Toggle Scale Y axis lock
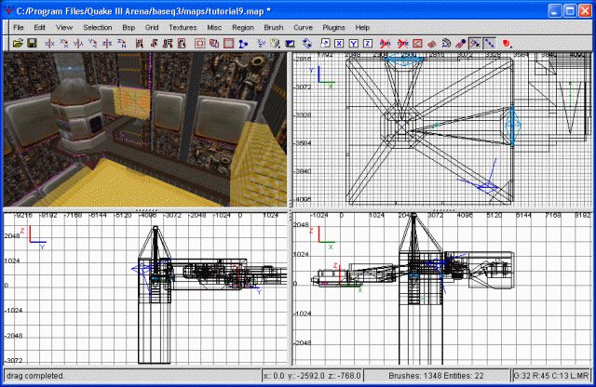Image resolution: width=596 pixels, height=387 pixels. click(x=354, y=44)
